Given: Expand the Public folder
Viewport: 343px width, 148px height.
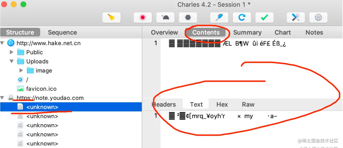Looking at the screenshot, I should pos(11,52).
